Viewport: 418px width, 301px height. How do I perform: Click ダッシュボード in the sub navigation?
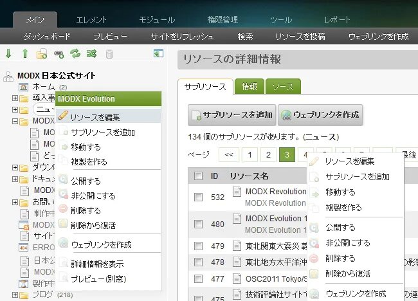47,36
